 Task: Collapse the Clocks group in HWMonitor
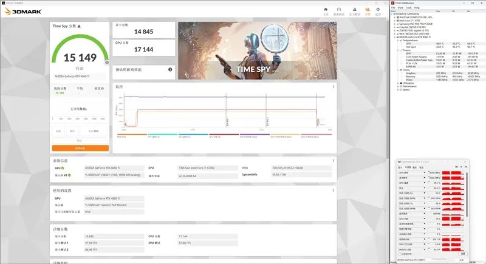[398, 70]
